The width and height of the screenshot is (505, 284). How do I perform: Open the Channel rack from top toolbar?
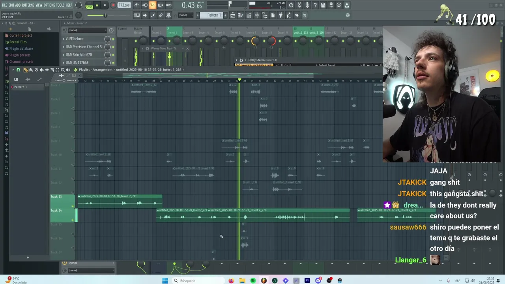pyautogui.click(x=249, y=15)
